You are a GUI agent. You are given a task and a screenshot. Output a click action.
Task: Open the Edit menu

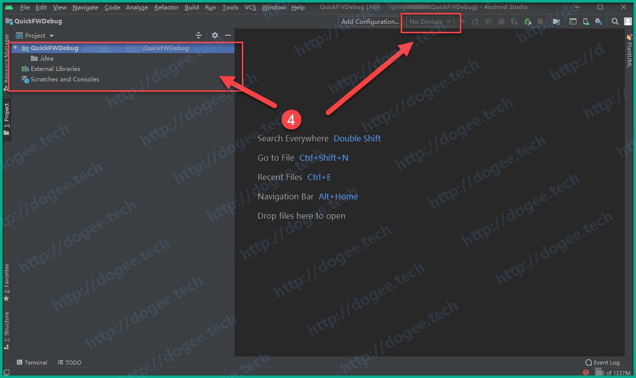[41, 7]
